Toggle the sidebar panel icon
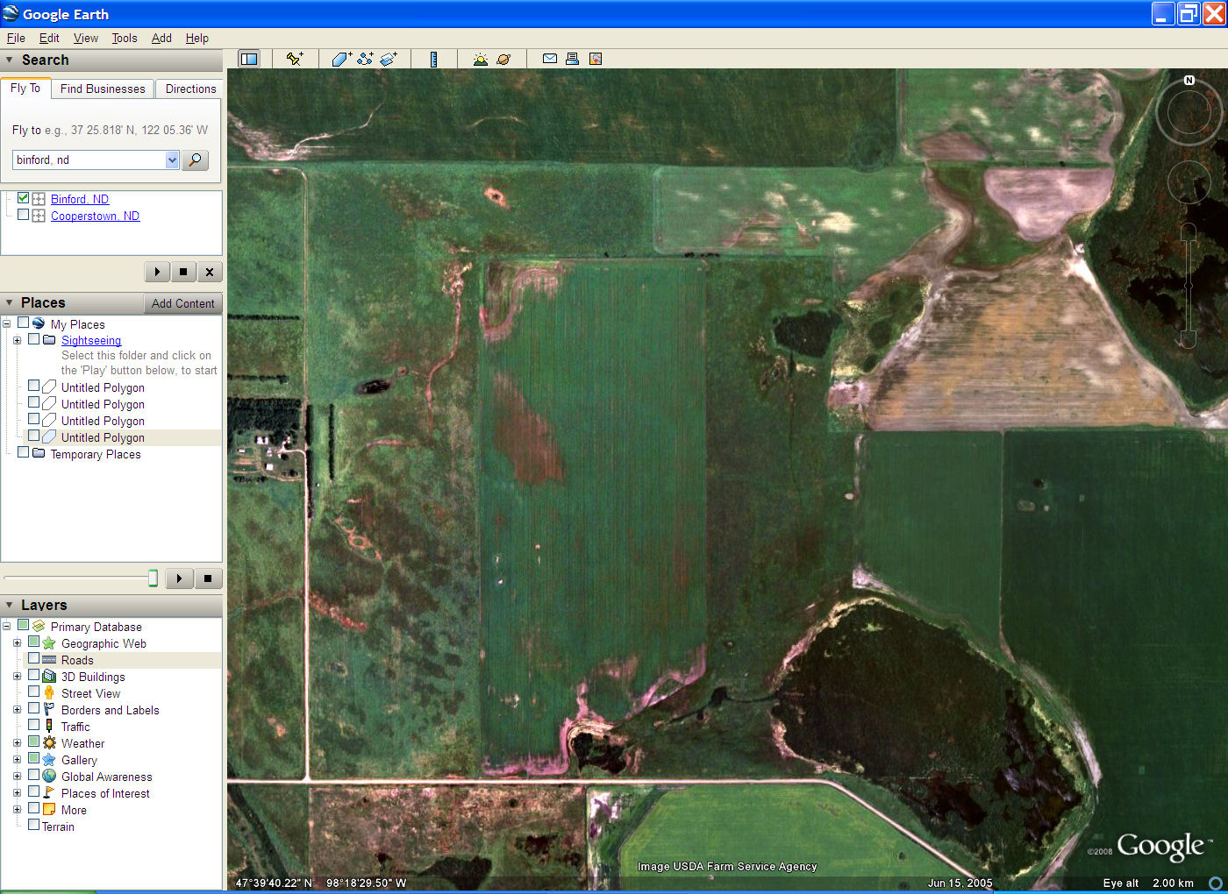The width and height of the screenshot is (1228, 894). point(249,59)
